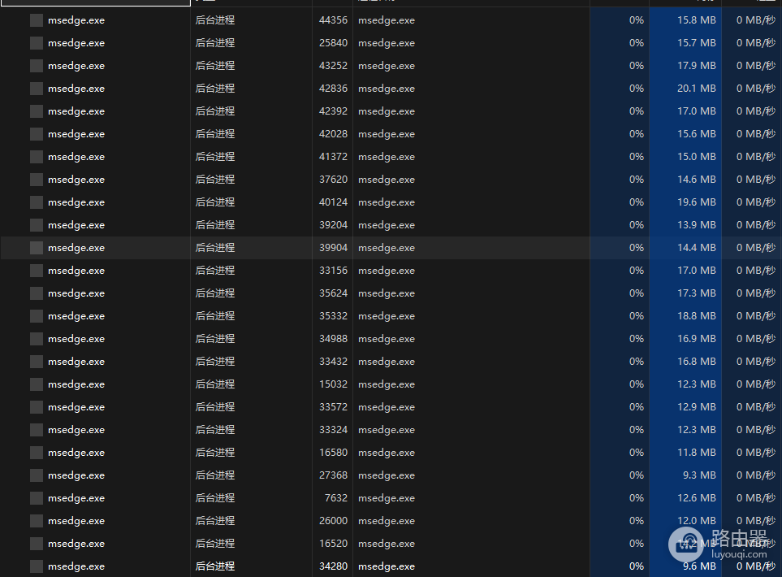The height and width of the screenshot is (577, 782).
Task: Choose the process icon in the PID 15032 row
Action: click(x=37, y=384)
